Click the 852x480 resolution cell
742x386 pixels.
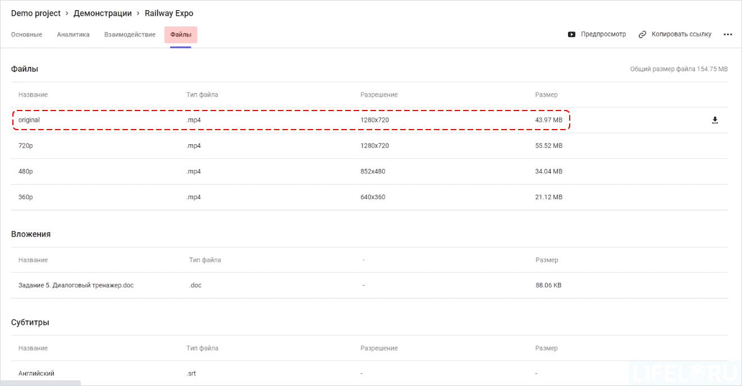[x=373, y=172]
